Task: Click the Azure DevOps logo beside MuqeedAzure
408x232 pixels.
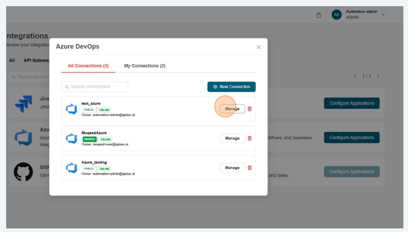Action: (71, 138)
